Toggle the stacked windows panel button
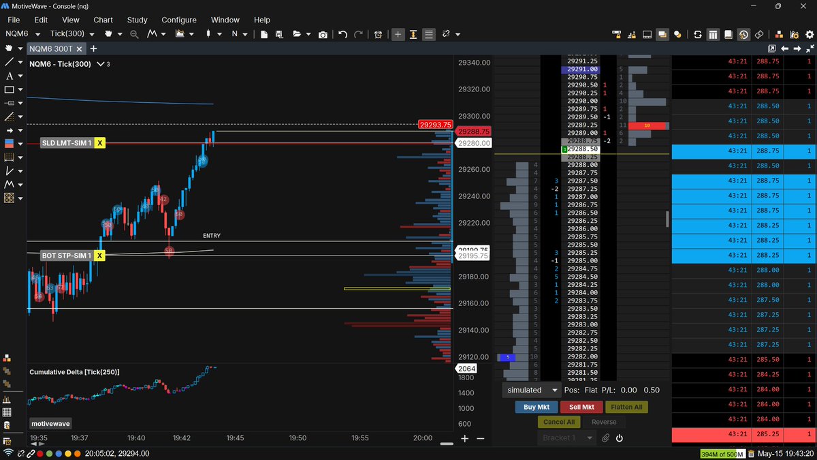This screenshot has width=817, height=460. pos(662,34)
